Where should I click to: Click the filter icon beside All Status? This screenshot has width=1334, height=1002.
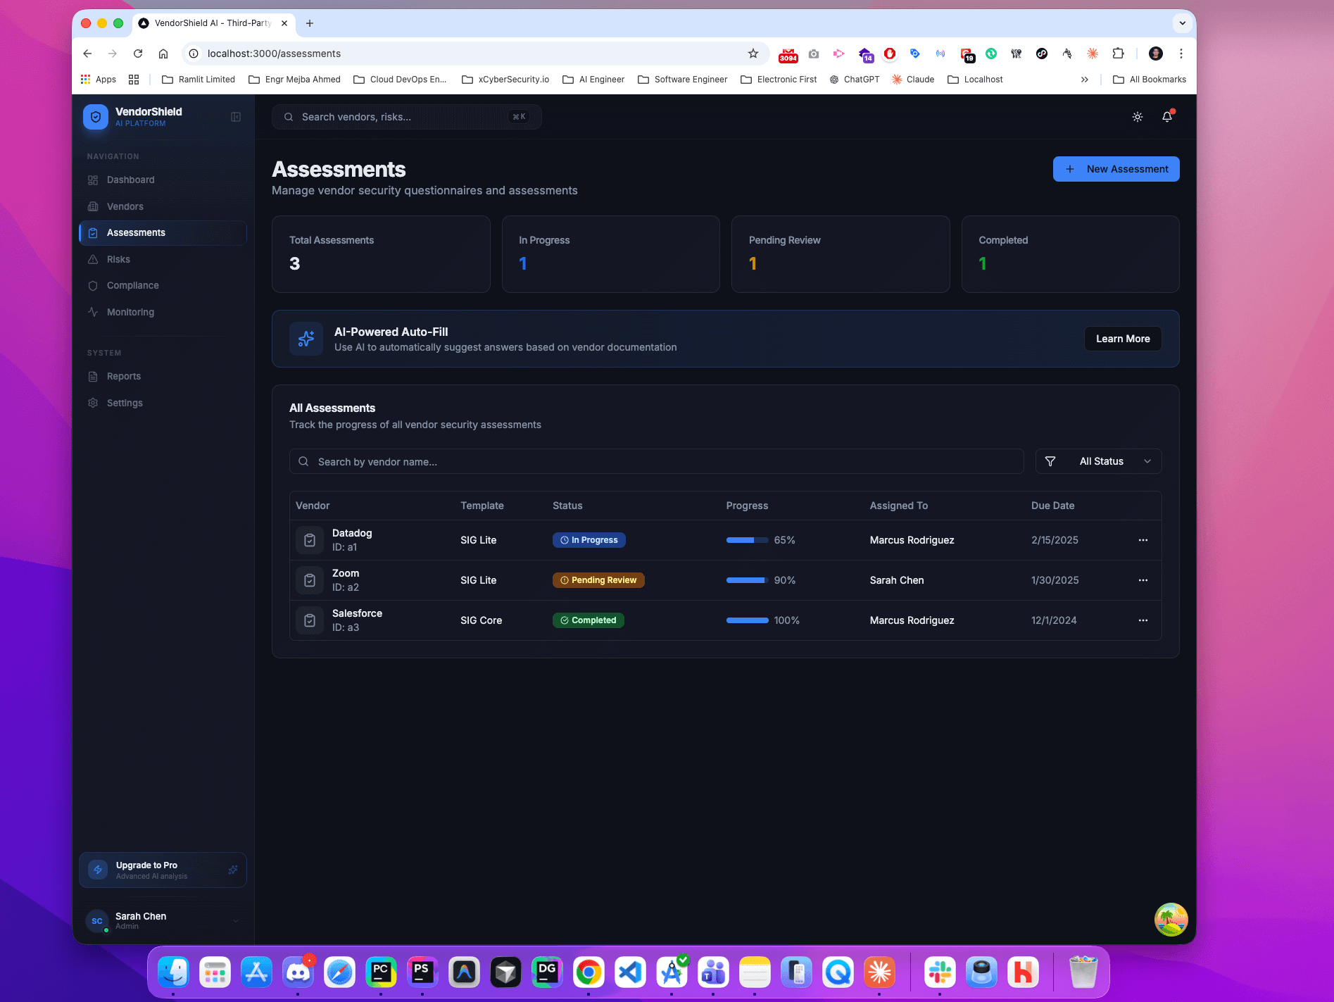coord(1050,461)
